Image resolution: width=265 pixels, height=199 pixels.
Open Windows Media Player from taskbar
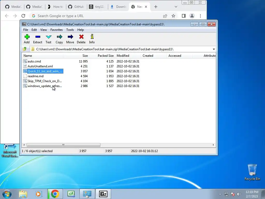pyautogui.click(x=39, y=194)
